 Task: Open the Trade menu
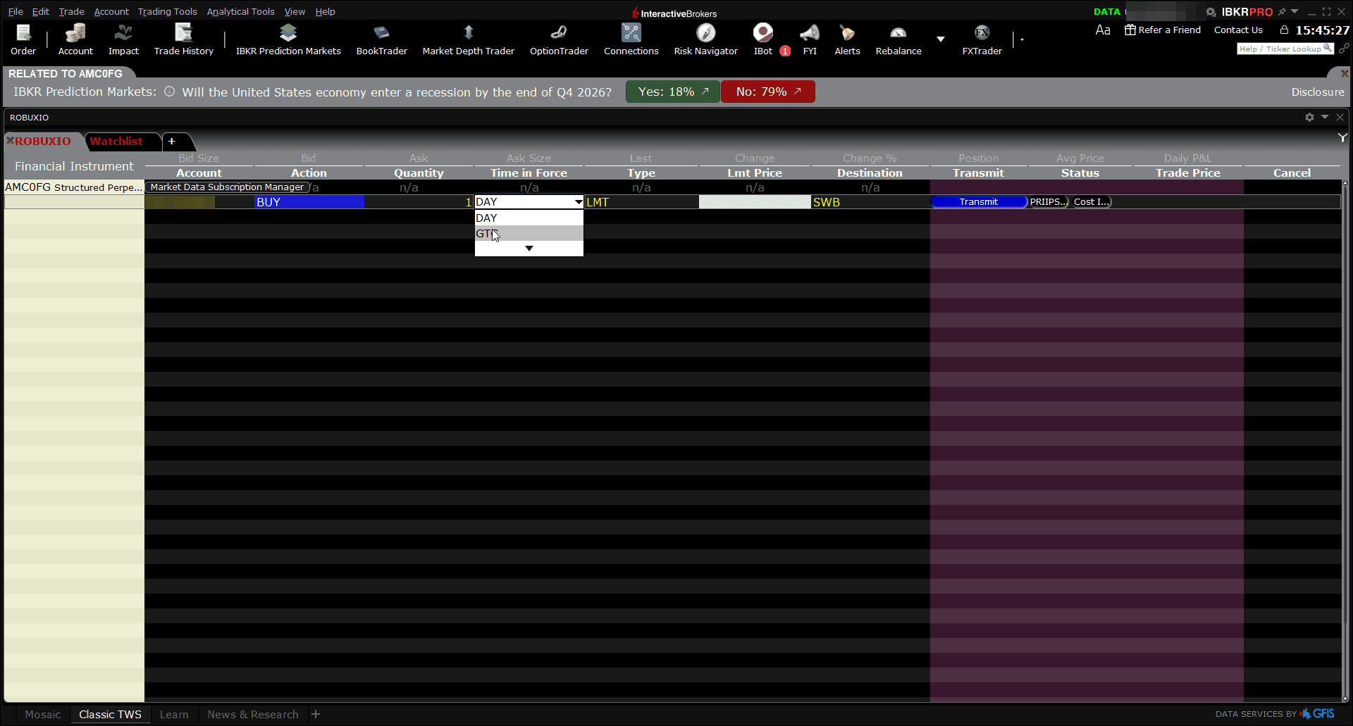[71, 11]
